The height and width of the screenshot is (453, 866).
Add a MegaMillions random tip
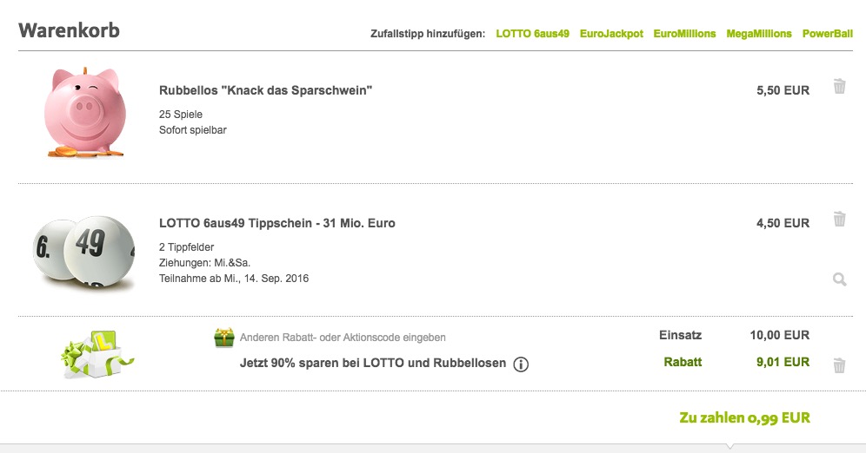(759, 34)
